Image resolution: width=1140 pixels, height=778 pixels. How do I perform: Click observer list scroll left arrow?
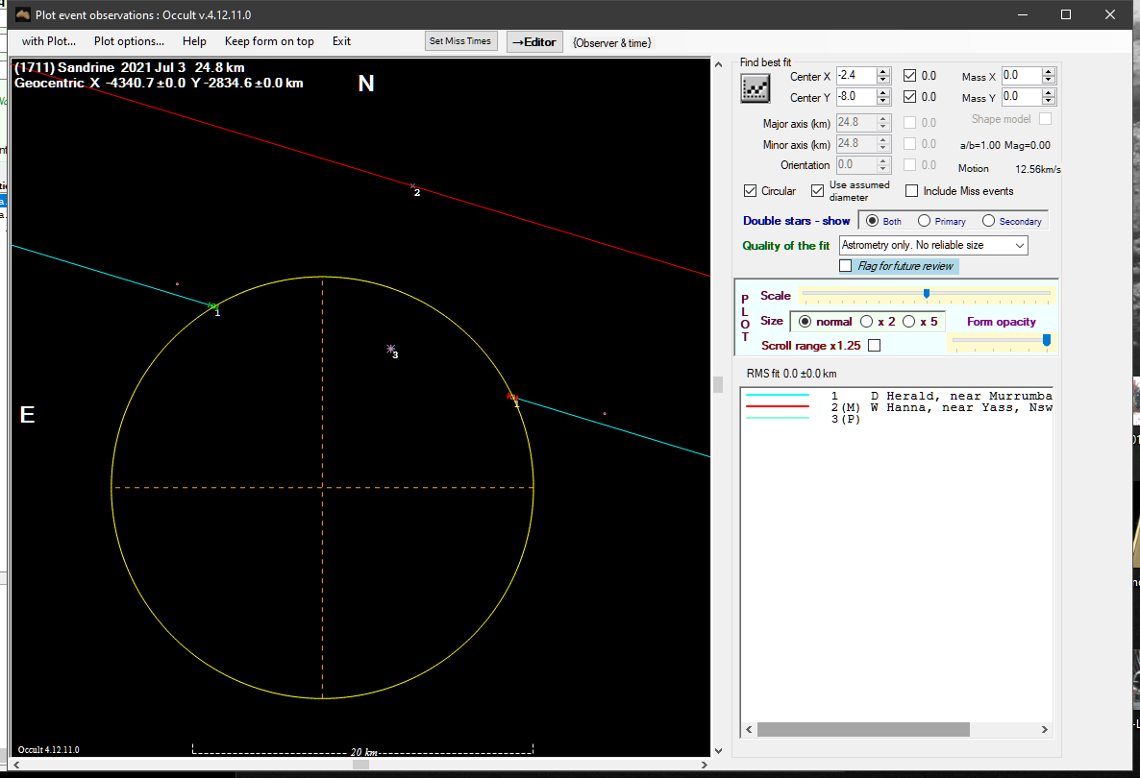click(x=749, y=729)
